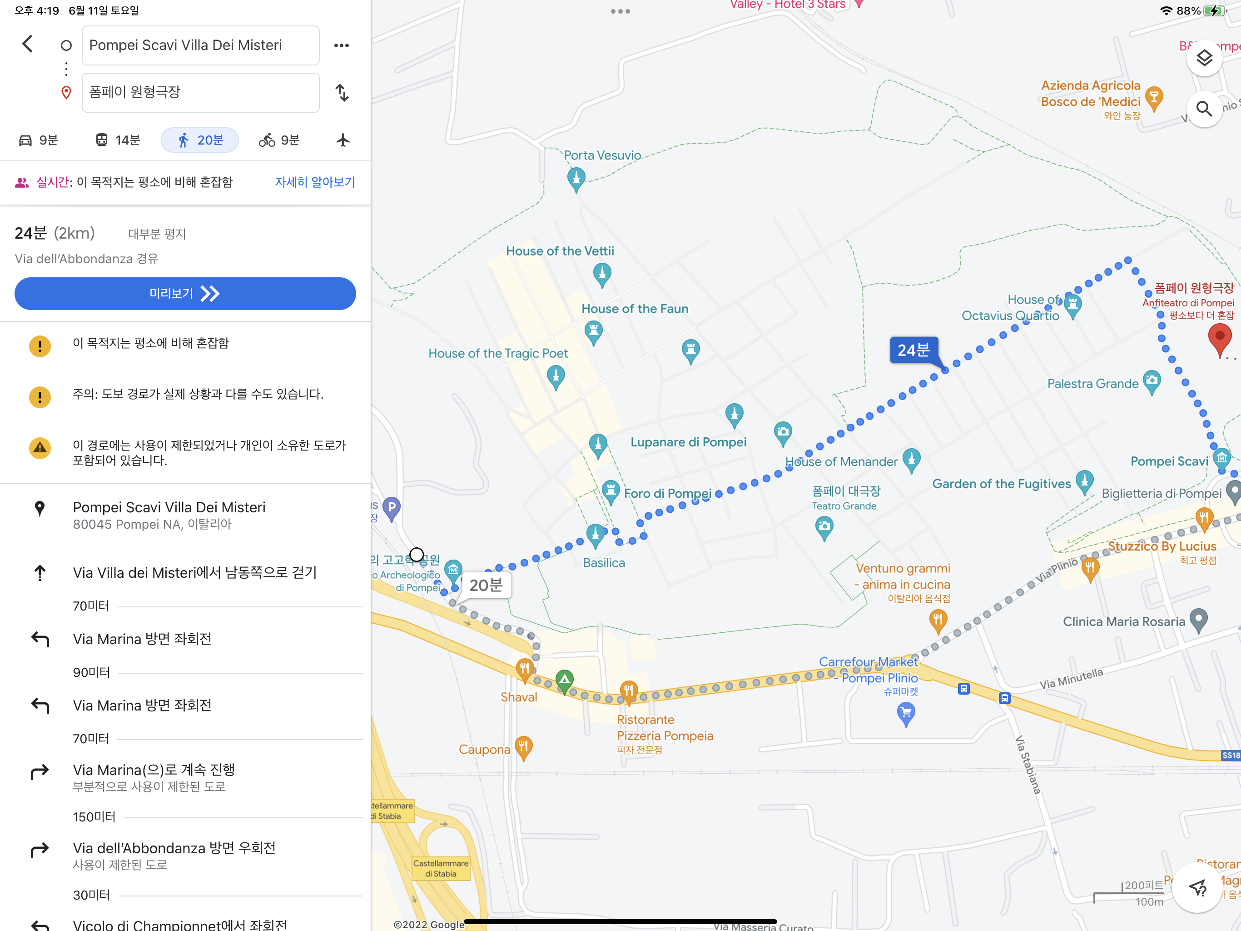Tap the Ristorante Pizzeria Pompeia marker
Viewport: 1241px width, 931px height.
click(x=628, y=692)
